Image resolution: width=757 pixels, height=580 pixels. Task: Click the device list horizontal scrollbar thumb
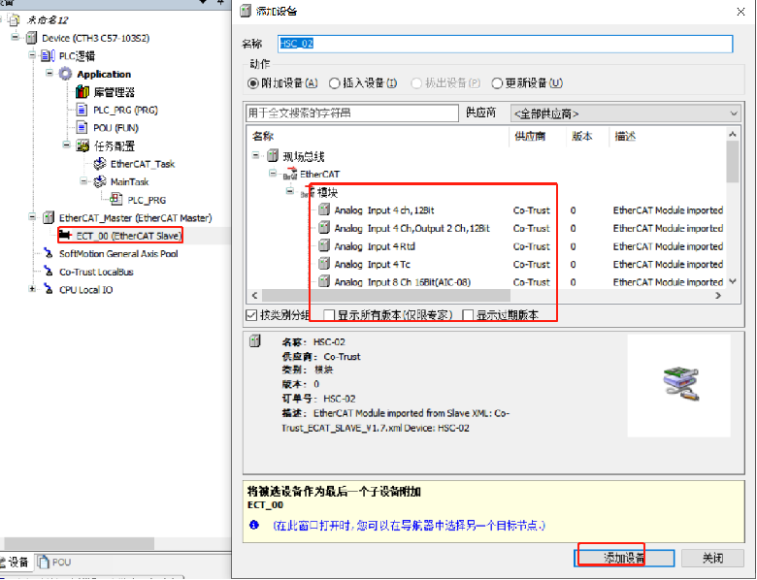pos(385,295)
